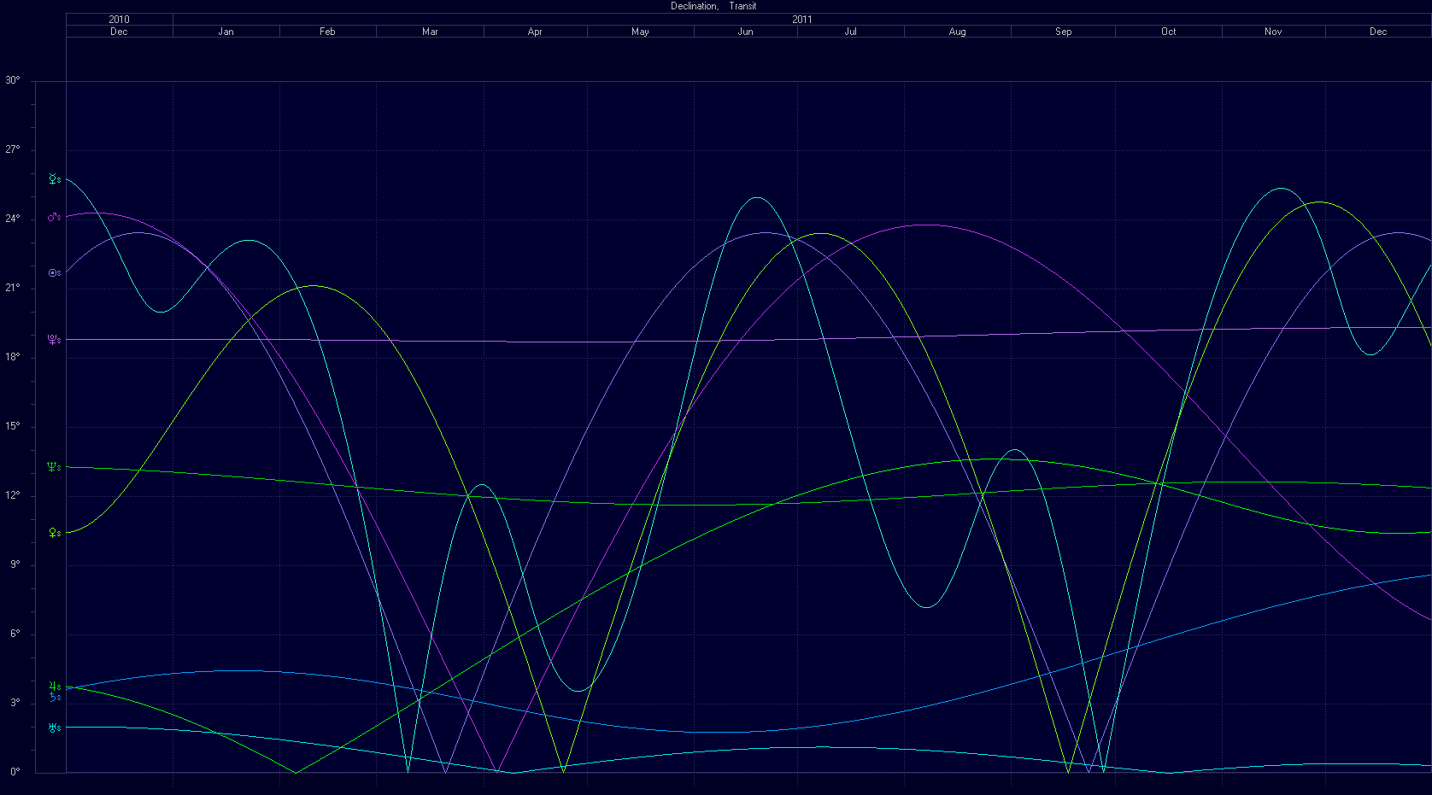
Task: Click the Sun glyph on the left axis
Action: point(53,273)
